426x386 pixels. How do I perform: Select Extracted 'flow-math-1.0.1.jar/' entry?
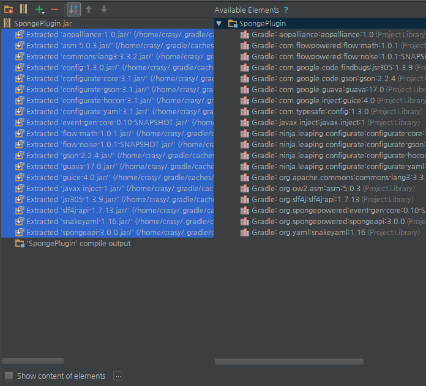107,133
